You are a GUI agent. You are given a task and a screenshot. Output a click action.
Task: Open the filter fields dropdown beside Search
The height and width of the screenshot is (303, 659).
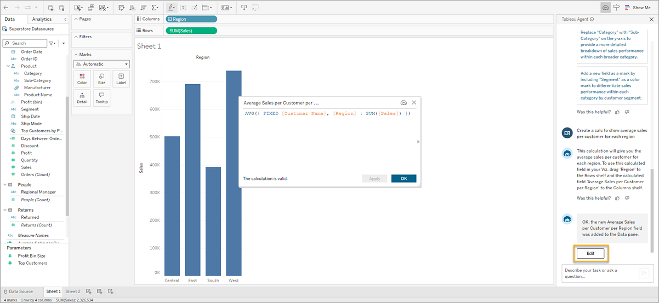[52, 43]
